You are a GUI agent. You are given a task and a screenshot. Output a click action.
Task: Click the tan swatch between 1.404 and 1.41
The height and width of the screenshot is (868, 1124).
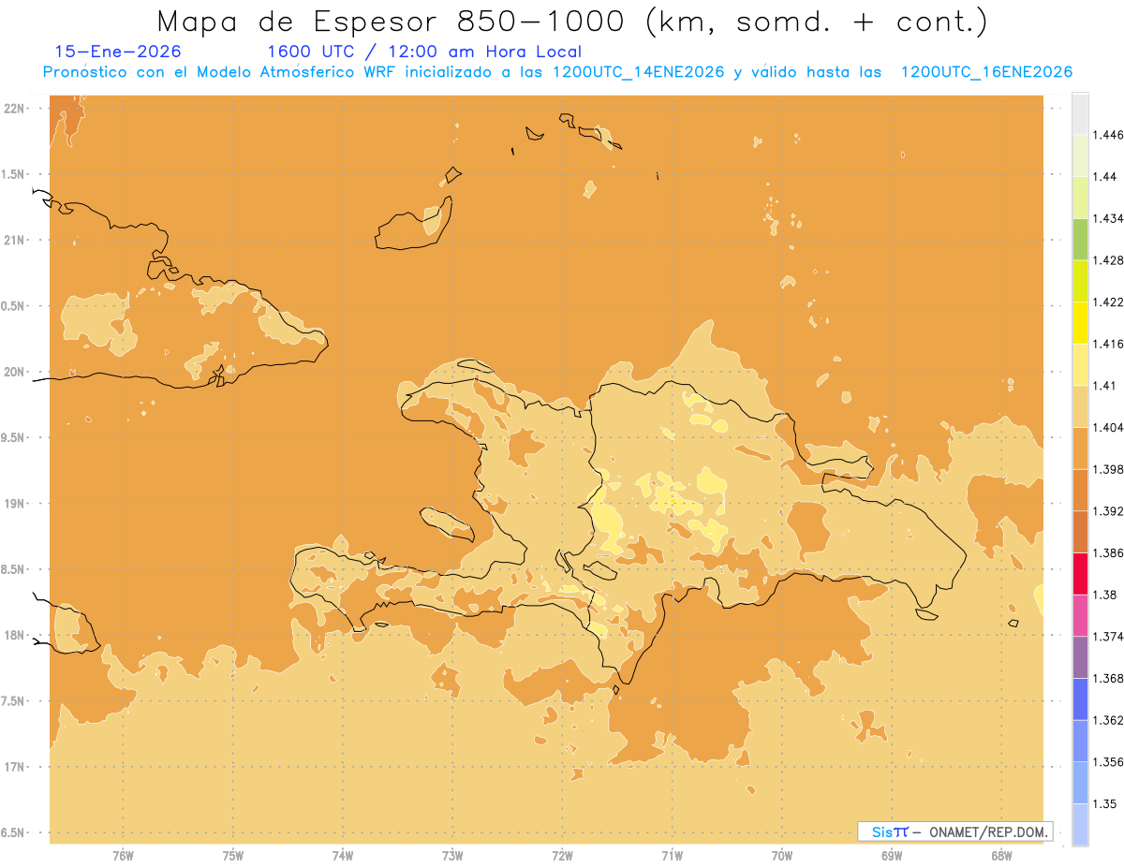[x=1080, y=406]
